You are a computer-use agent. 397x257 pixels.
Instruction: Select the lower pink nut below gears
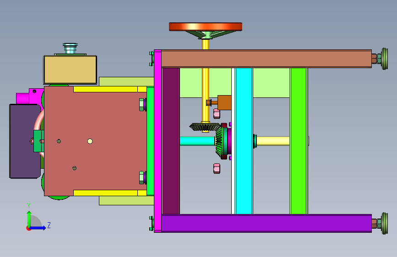[x=217, y=168]
